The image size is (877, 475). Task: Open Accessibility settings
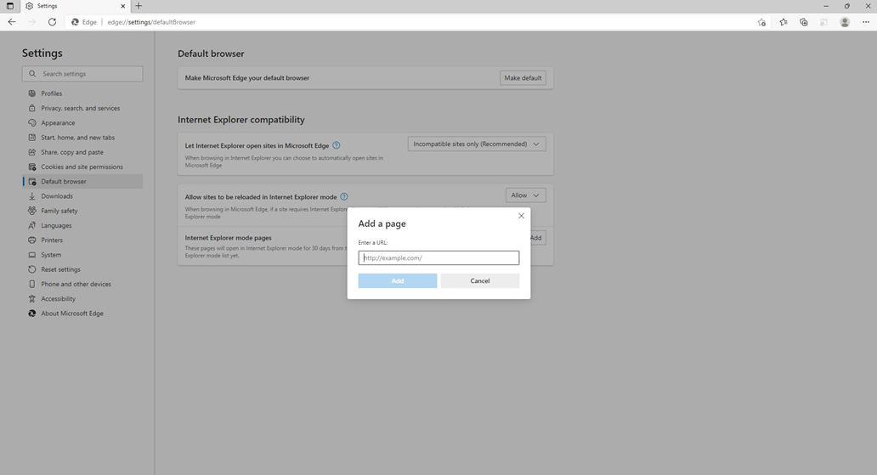point(82,299)
